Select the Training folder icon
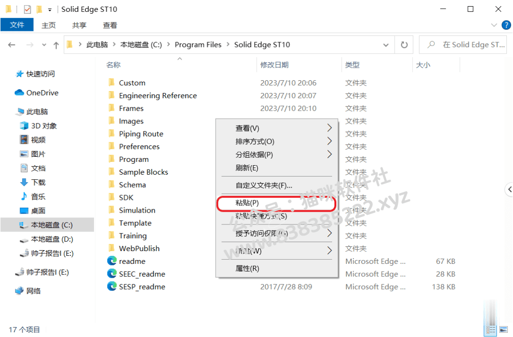513x337 pixels. click(112, 235)
